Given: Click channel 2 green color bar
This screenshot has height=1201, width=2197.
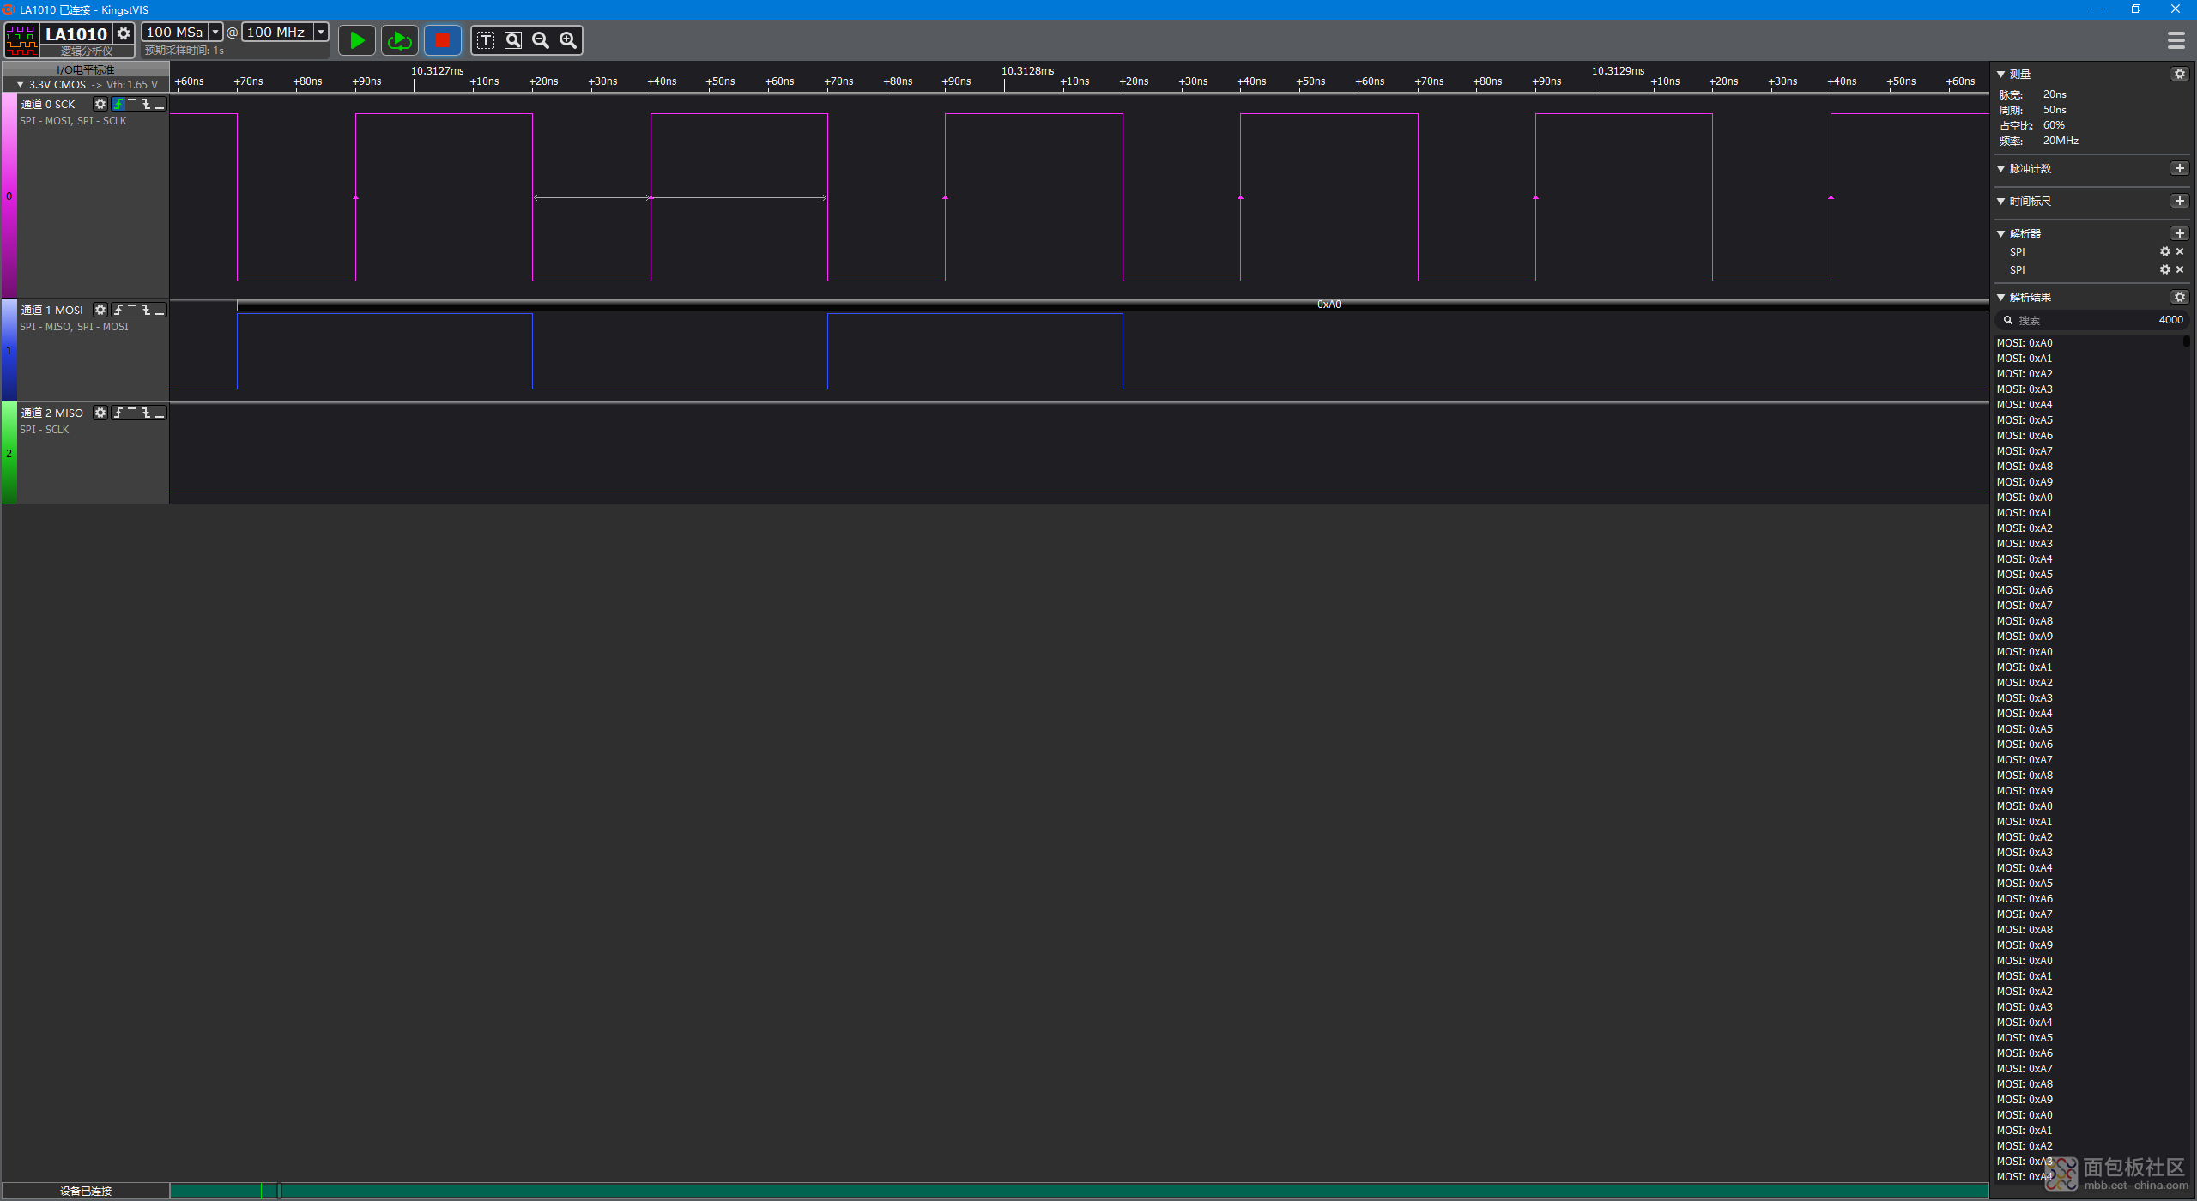Looking at the screenshot, I should [9, 453].
